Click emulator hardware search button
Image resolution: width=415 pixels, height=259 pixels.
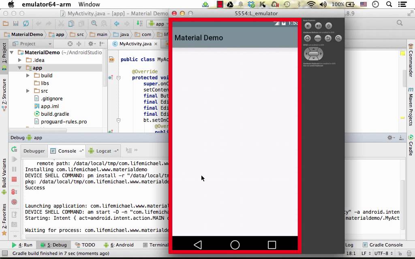[x=338, y=38]
